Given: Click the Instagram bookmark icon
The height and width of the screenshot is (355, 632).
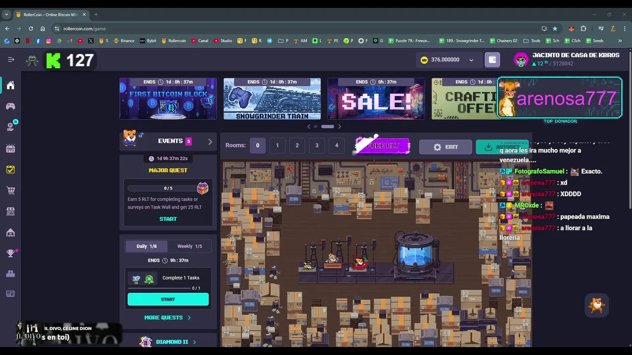Looking at the screenshot, I should point(48,41).
